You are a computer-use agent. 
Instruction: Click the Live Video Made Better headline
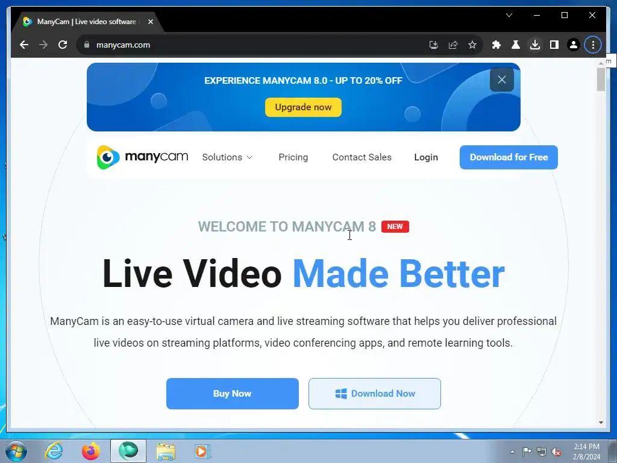coord(304,274)
